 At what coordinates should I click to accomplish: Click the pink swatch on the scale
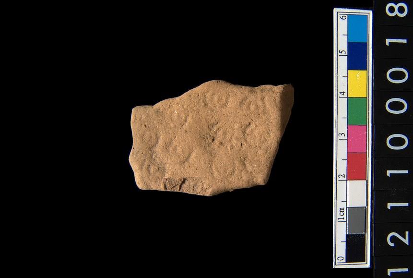point(357,139)
